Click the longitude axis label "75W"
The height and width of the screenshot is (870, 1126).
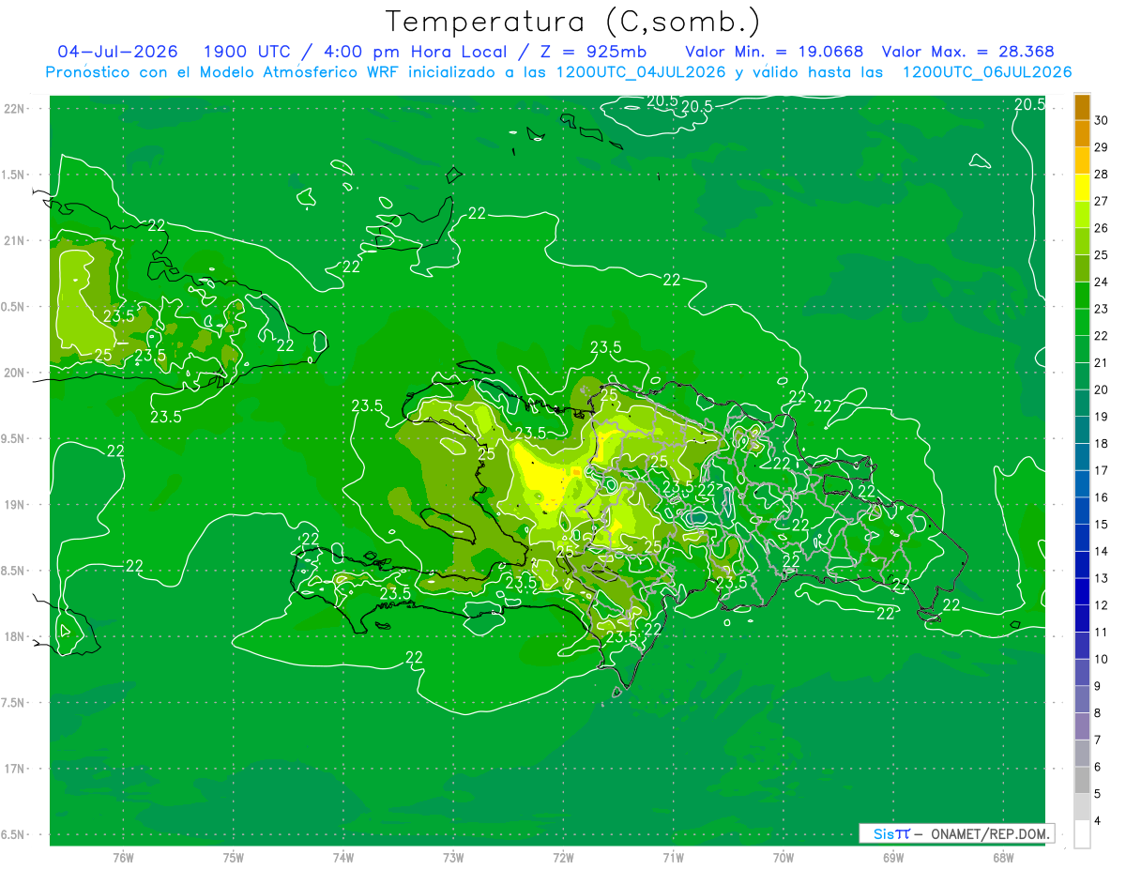[x=234, y=858]
